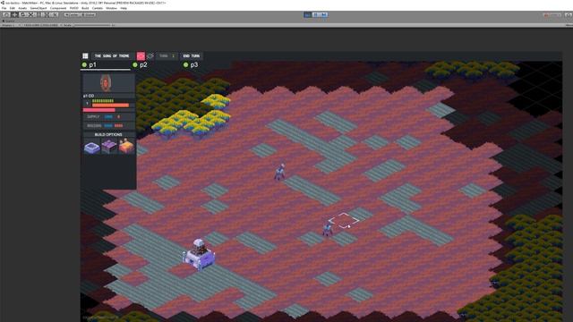Image resolution: width=573 pixels, height=322 pixels.
Task: Switch to player p2 tab
Action: [x=141, y=65]
